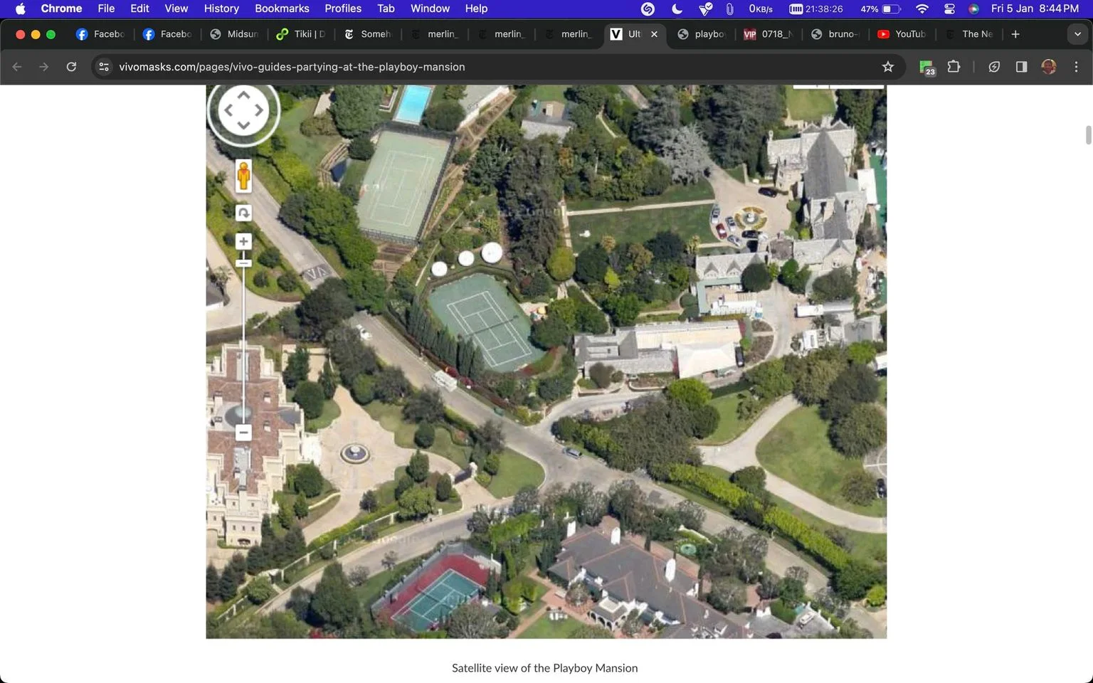Image resolution: width=1093 pixels, height=683 pixels.
Task: Expand the tab search dropdown arrow
Action: coord(1077,34)
